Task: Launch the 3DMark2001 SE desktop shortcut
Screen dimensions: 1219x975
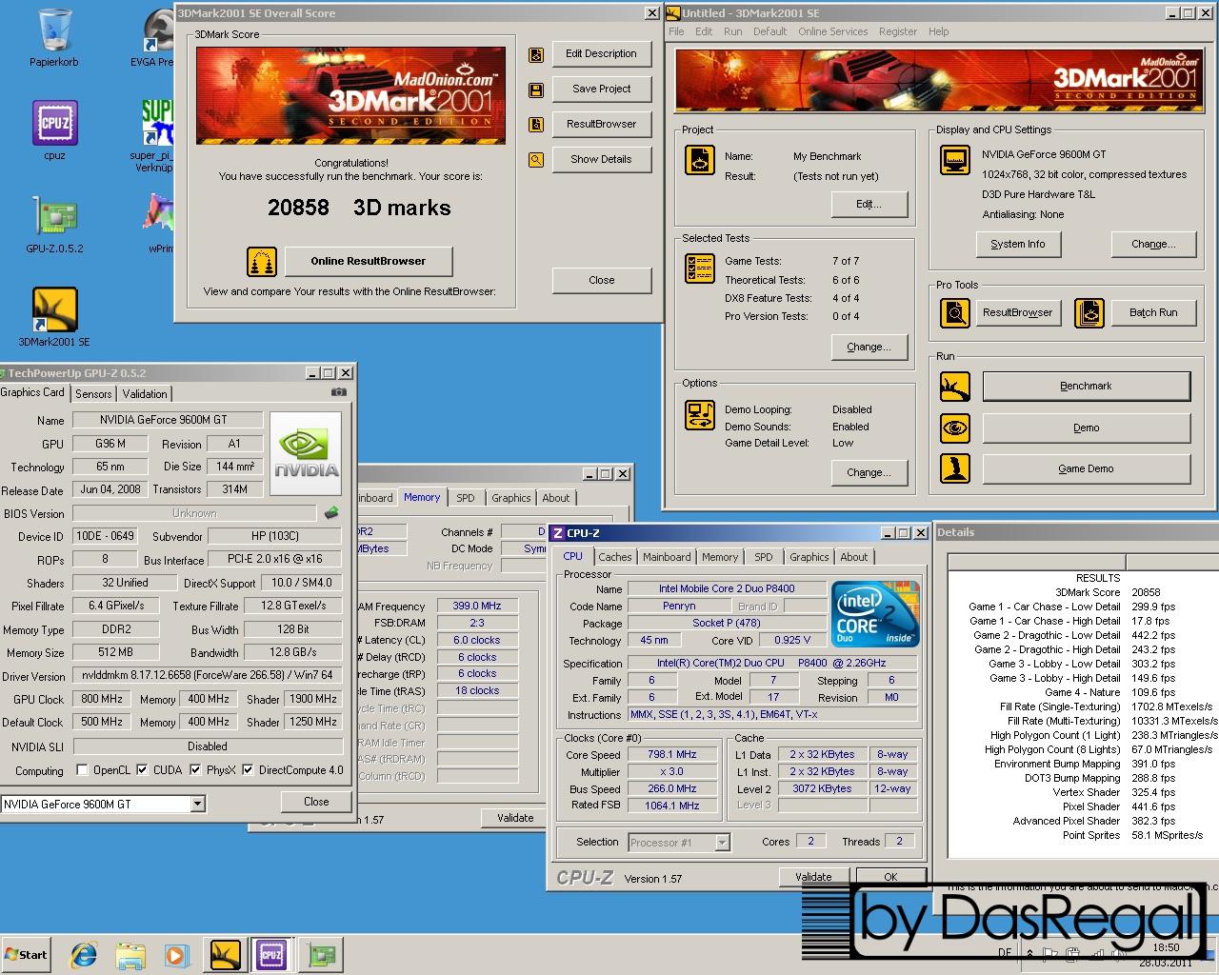Action: 54,316
